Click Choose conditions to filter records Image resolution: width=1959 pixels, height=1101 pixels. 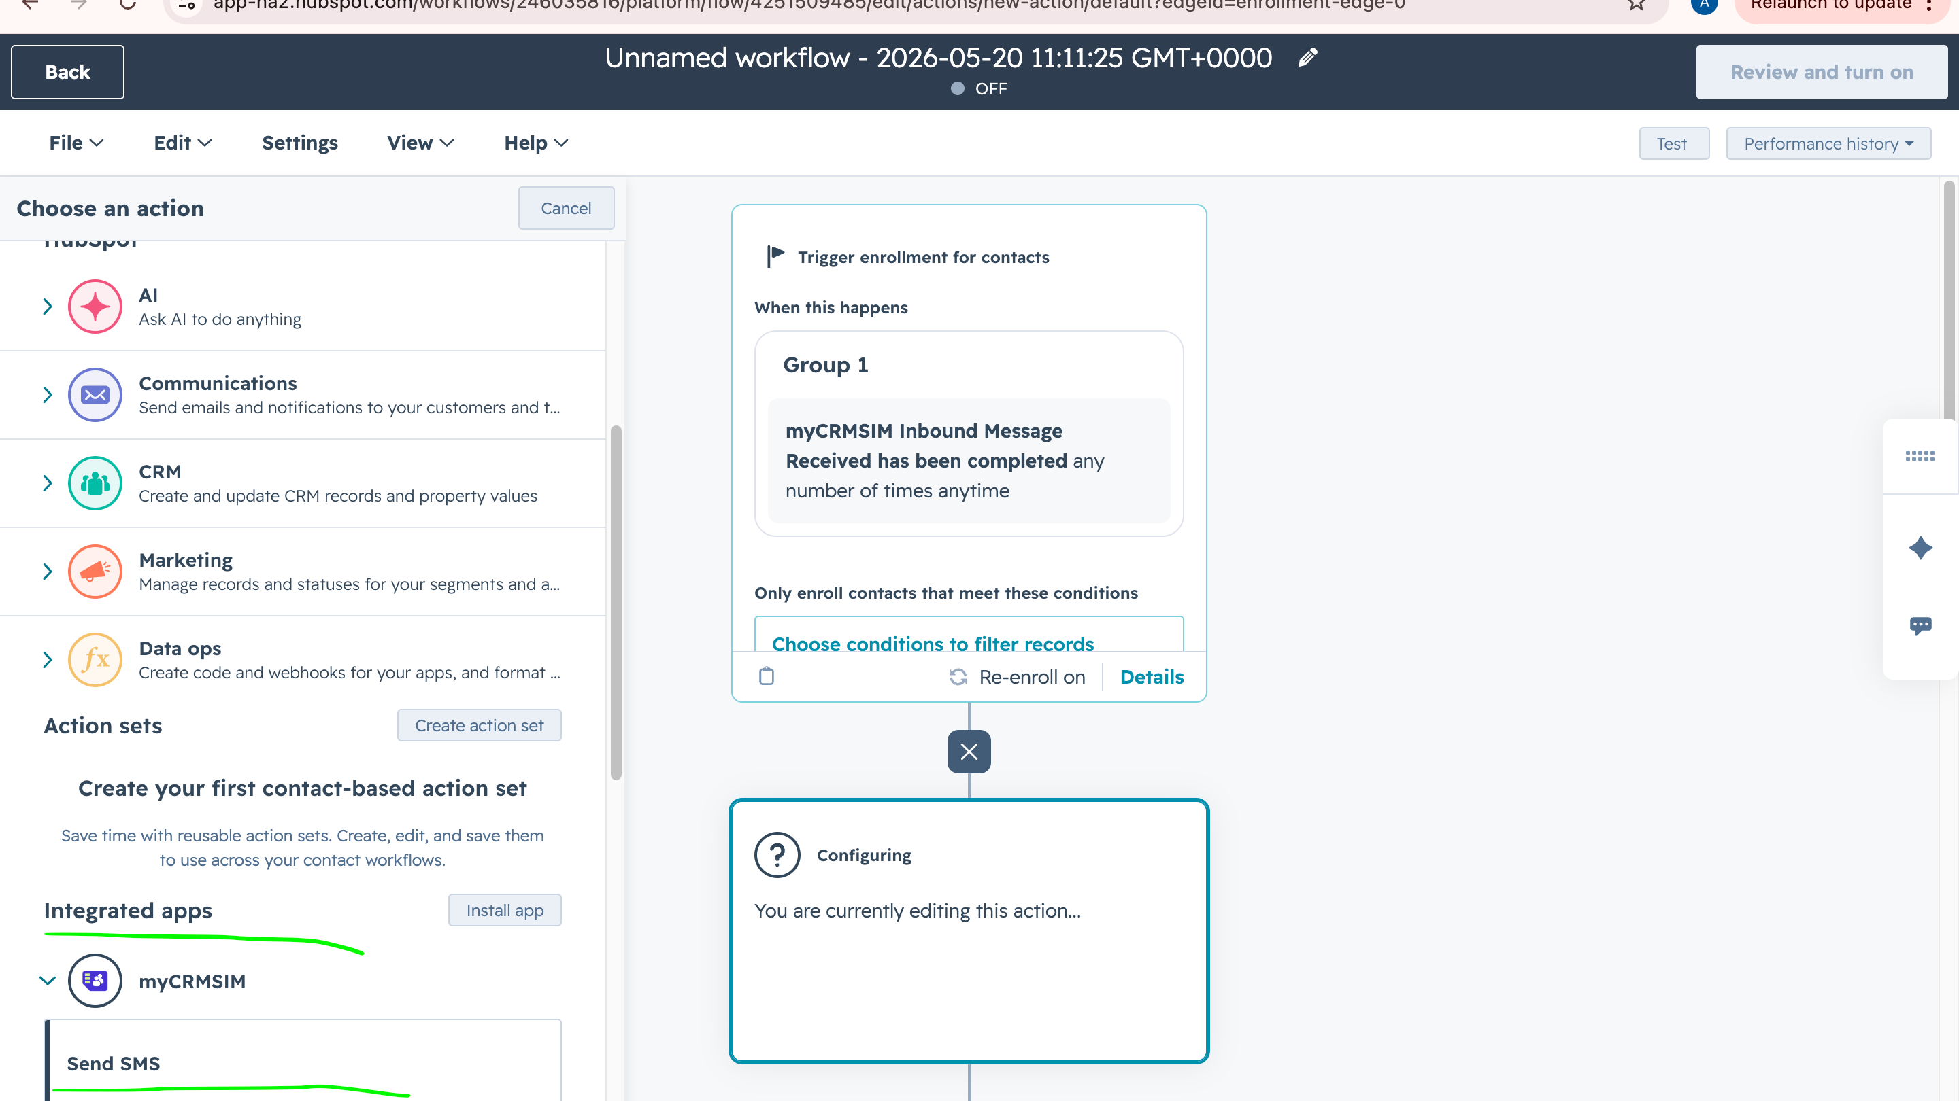933,644
